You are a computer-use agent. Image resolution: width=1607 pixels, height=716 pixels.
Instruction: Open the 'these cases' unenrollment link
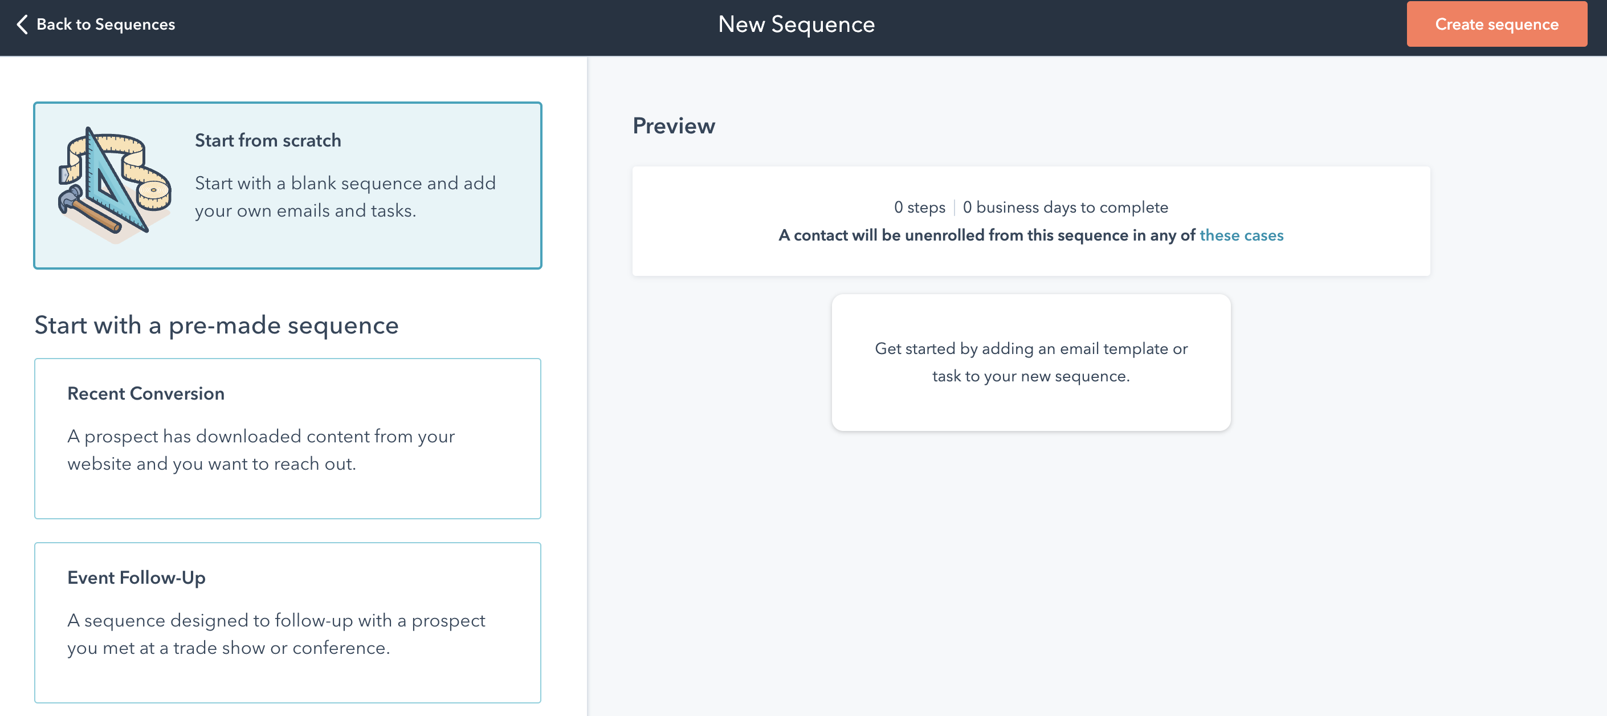pos(1241,235)
